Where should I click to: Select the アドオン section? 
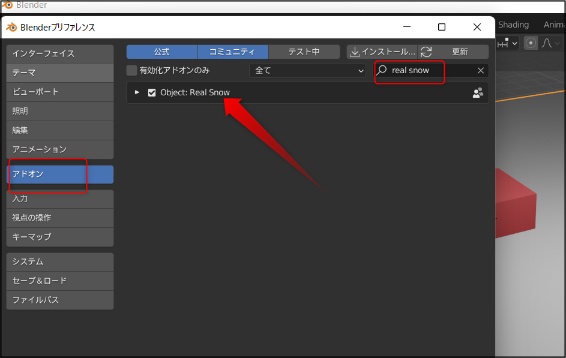[x=60, y=174]
